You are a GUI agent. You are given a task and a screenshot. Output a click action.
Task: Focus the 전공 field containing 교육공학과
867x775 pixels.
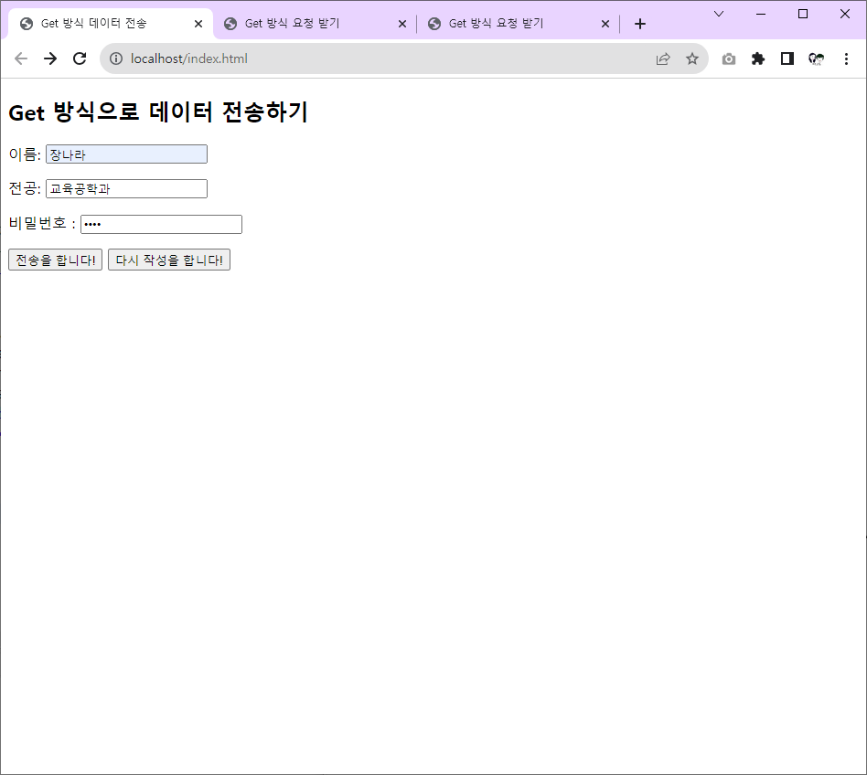pos(126,189)
